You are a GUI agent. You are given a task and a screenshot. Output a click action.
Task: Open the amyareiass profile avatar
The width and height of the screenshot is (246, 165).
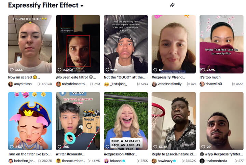[x=11, y=84]
